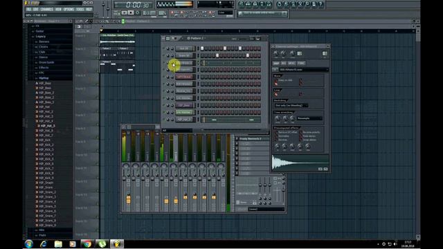The width and height of the screenshot is (443, 249).
Task: Toggle mute LED of the red channel
Action: (x=163, y=77)
